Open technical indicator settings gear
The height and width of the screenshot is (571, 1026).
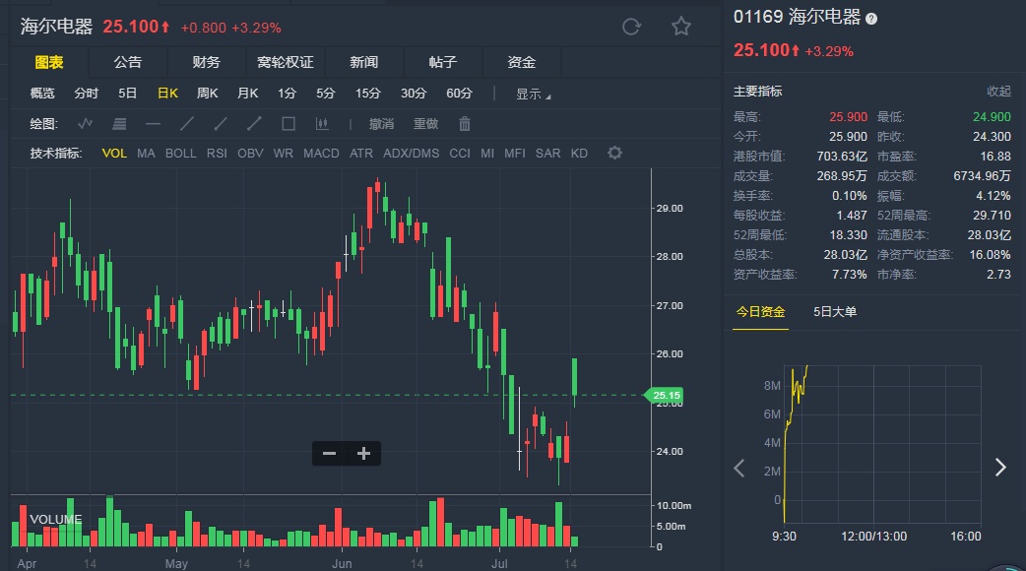pos(615,153)
